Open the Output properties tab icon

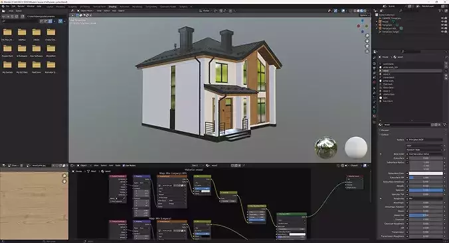[374, 69]
